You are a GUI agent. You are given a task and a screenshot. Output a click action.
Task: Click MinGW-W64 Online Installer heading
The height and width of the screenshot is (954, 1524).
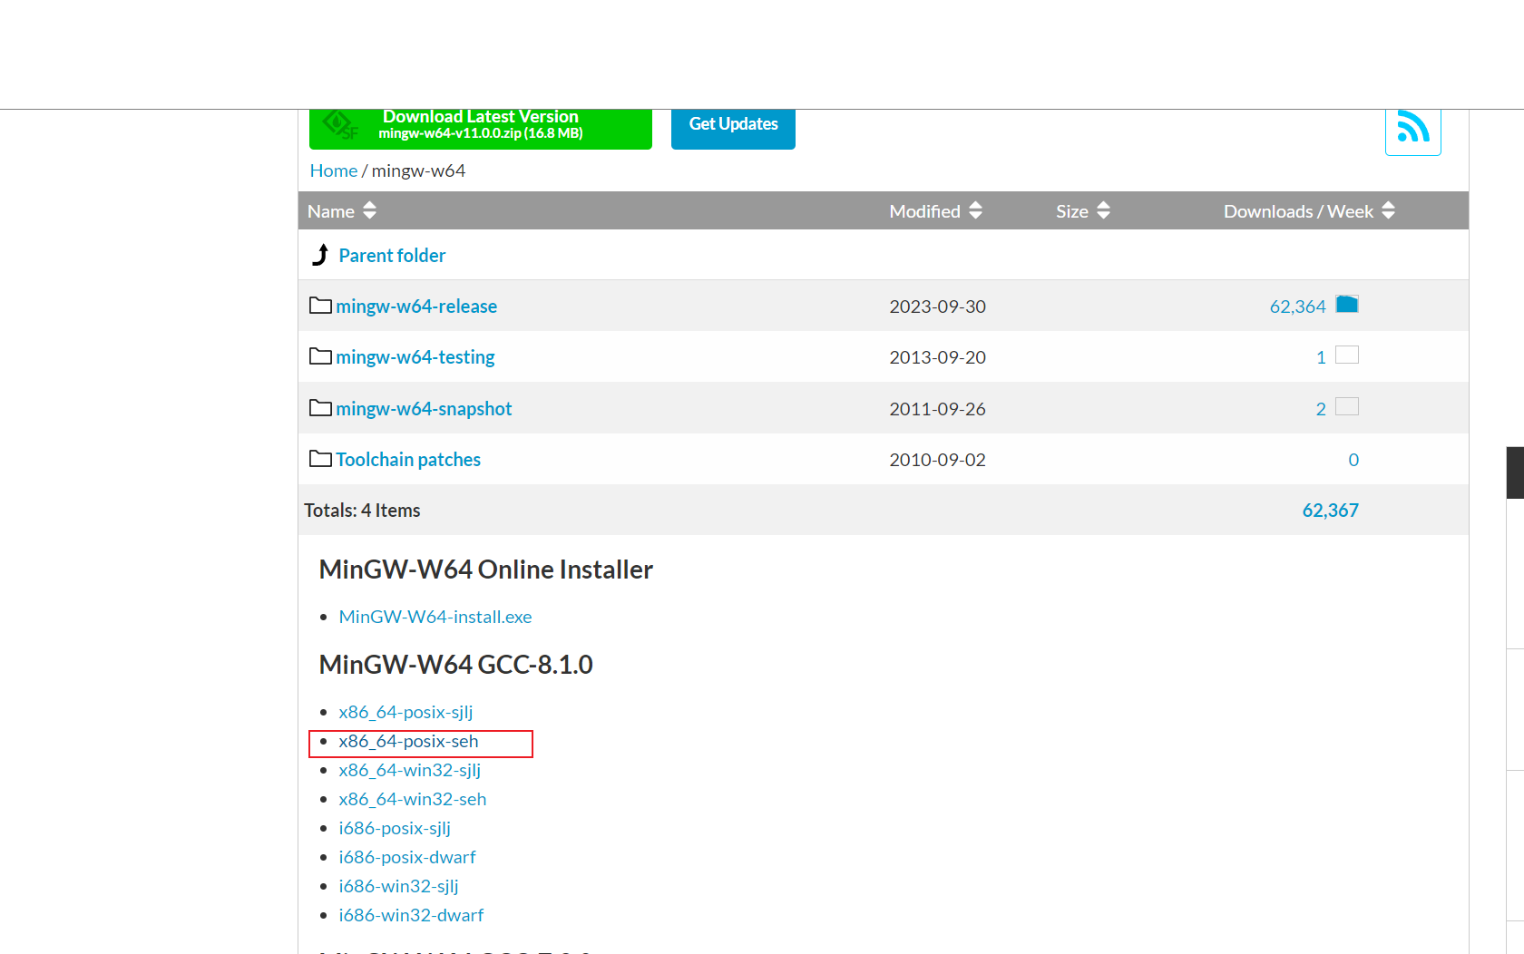pos(485,569)
